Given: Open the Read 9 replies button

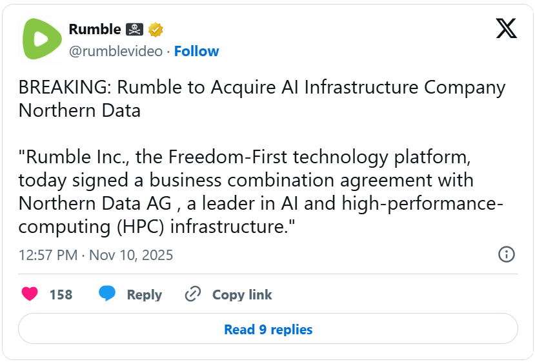Looking at the screenshot, I should click(x=268, y=330).
